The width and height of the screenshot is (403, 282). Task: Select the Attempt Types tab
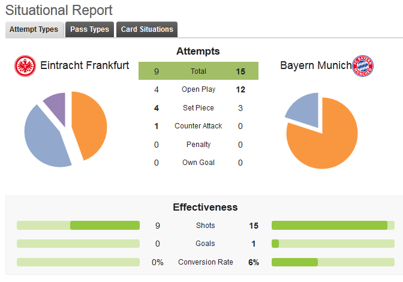tap(34, 29)
